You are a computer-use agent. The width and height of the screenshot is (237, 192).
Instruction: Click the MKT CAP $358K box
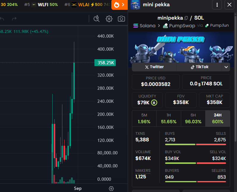point(214,100)
